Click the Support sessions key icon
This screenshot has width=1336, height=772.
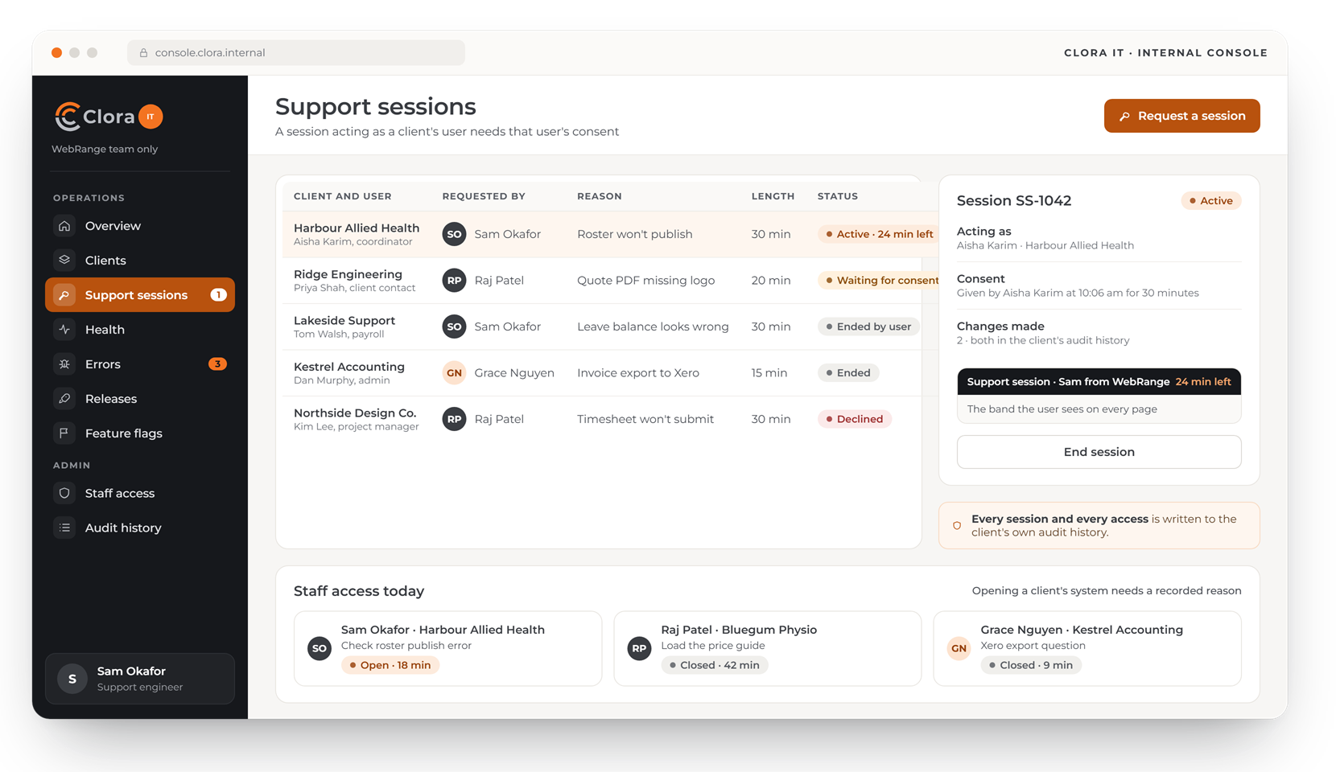click(x=64, y=295)
